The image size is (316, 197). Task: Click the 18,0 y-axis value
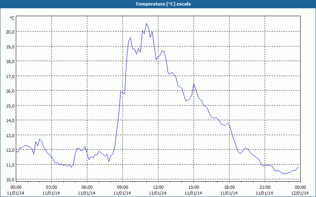pyautogui.click(x=11, y=61)
